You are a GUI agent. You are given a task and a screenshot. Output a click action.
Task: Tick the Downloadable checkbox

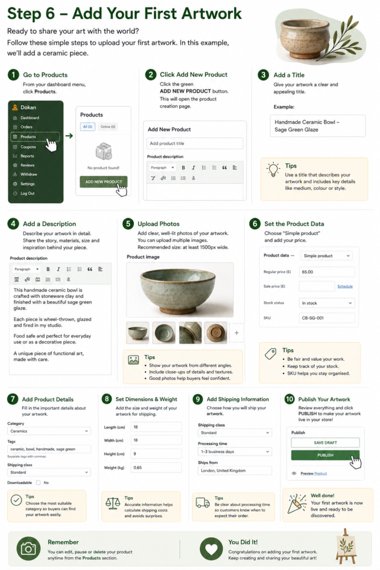tap(38, 483)
